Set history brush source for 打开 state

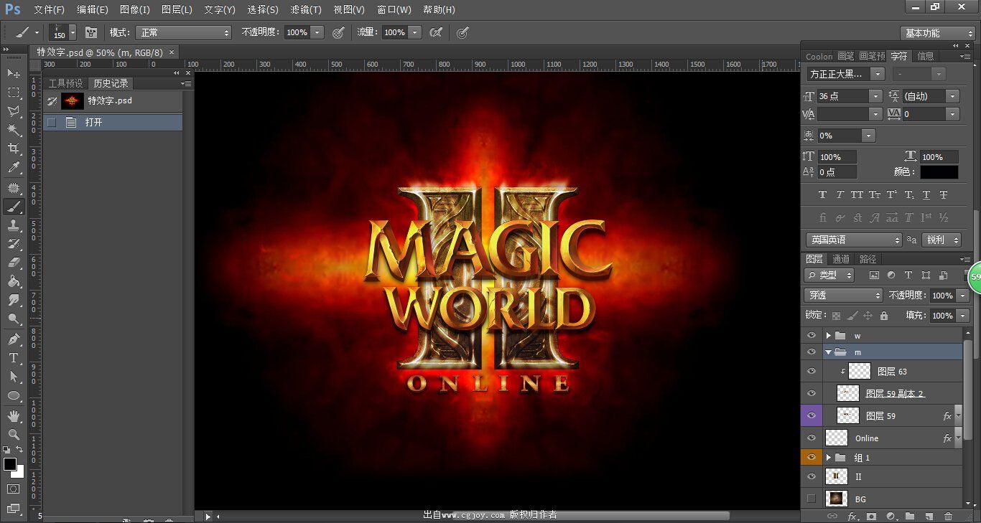(52, 122)
